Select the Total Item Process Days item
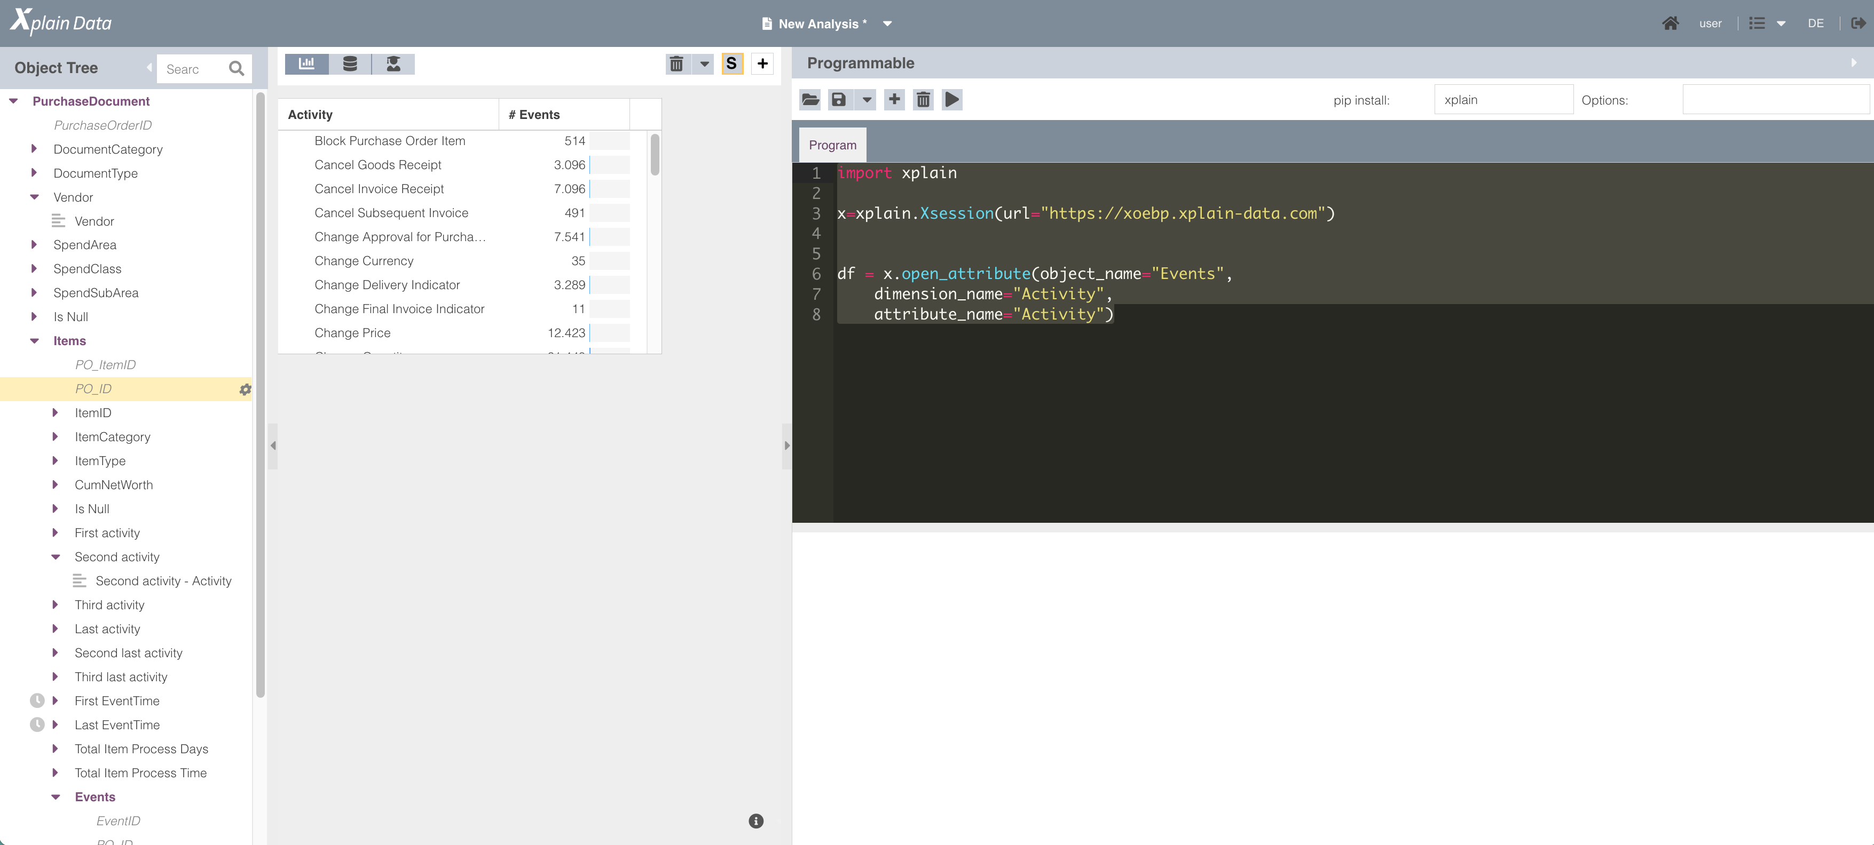1874x845 pixels. tap(141, 748)
